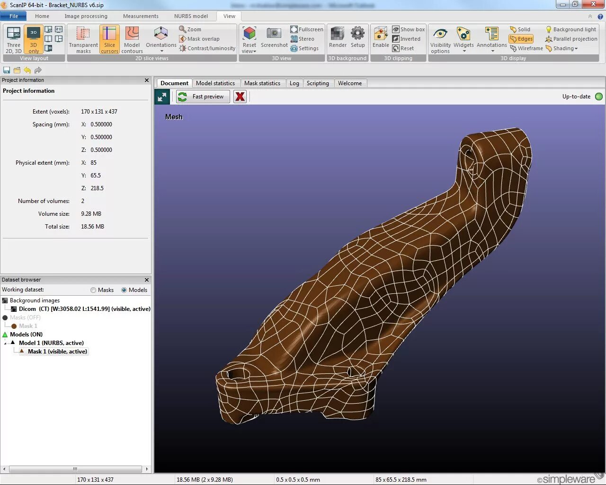606x485 pixels.
Task: Switch to Image processing ribbon tab
Action: click(86, 16)
